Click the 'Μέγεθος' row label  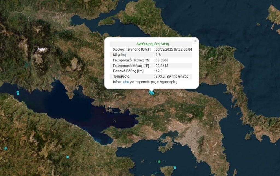point(119,55)
